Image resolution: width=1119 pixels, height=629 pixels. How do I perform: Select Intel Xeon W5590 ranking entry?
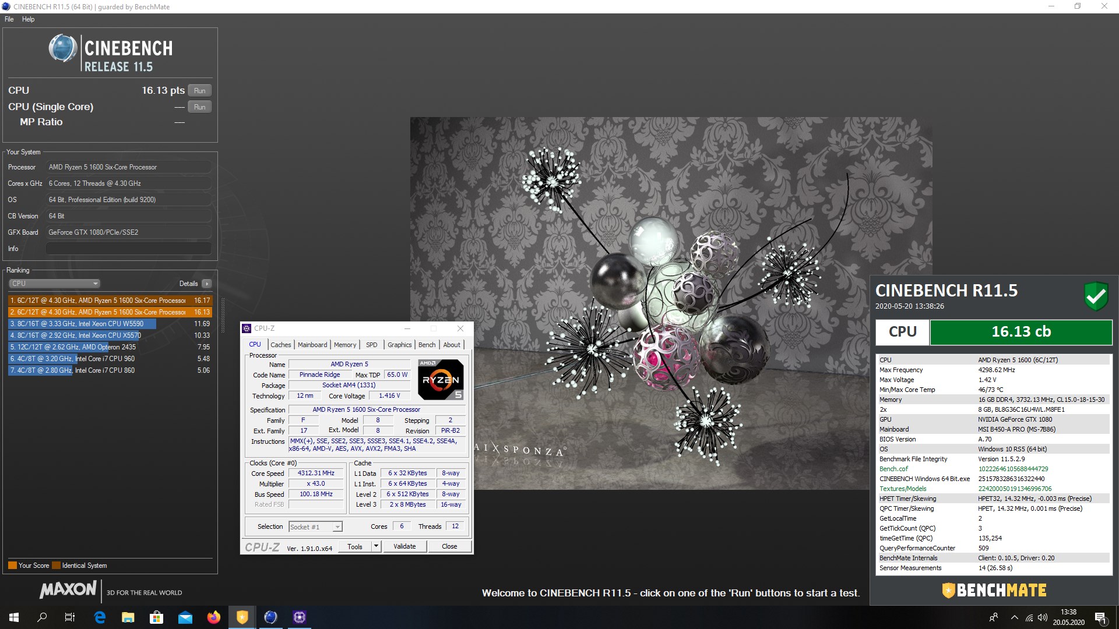point(110,324)
